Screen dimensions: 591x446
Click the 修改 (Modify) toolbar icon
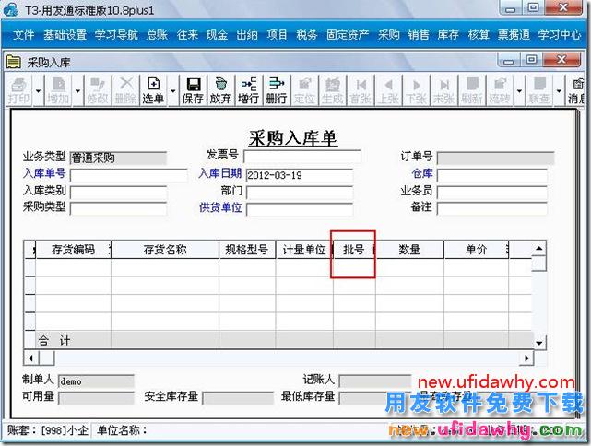coord(97,90)
